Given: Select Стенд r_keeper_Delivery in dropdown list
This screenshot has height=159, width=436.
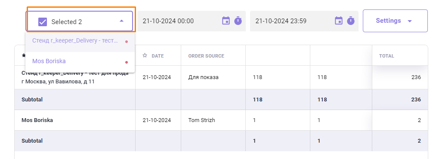Looking at the screenshot, I should 80,42.
